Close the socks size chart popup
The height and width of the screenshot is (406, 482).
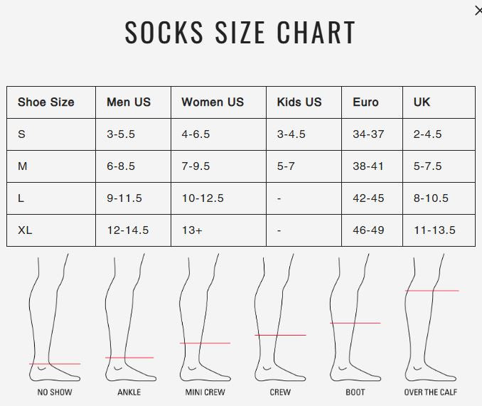coord(478,11)
